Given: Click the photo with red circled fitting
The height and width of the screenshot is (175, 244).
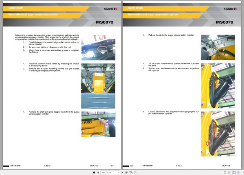Looking at the screenshot, I should pos(98,48).
